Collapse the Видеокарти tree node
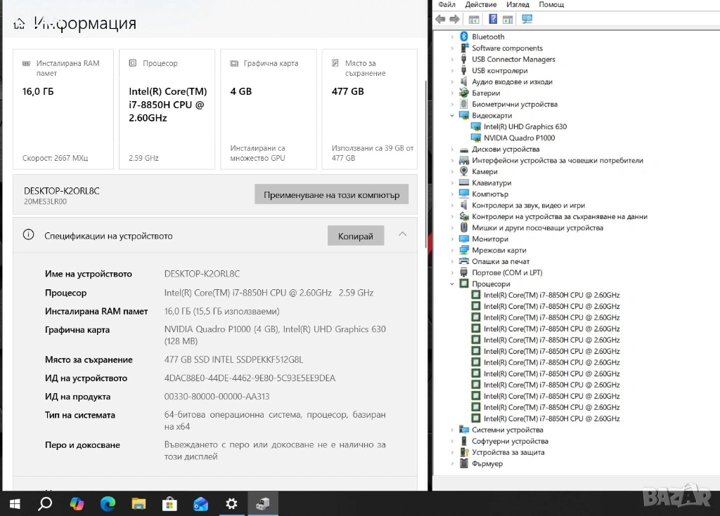The width and height of the screenshot is (720, 516). coord(452,116)
